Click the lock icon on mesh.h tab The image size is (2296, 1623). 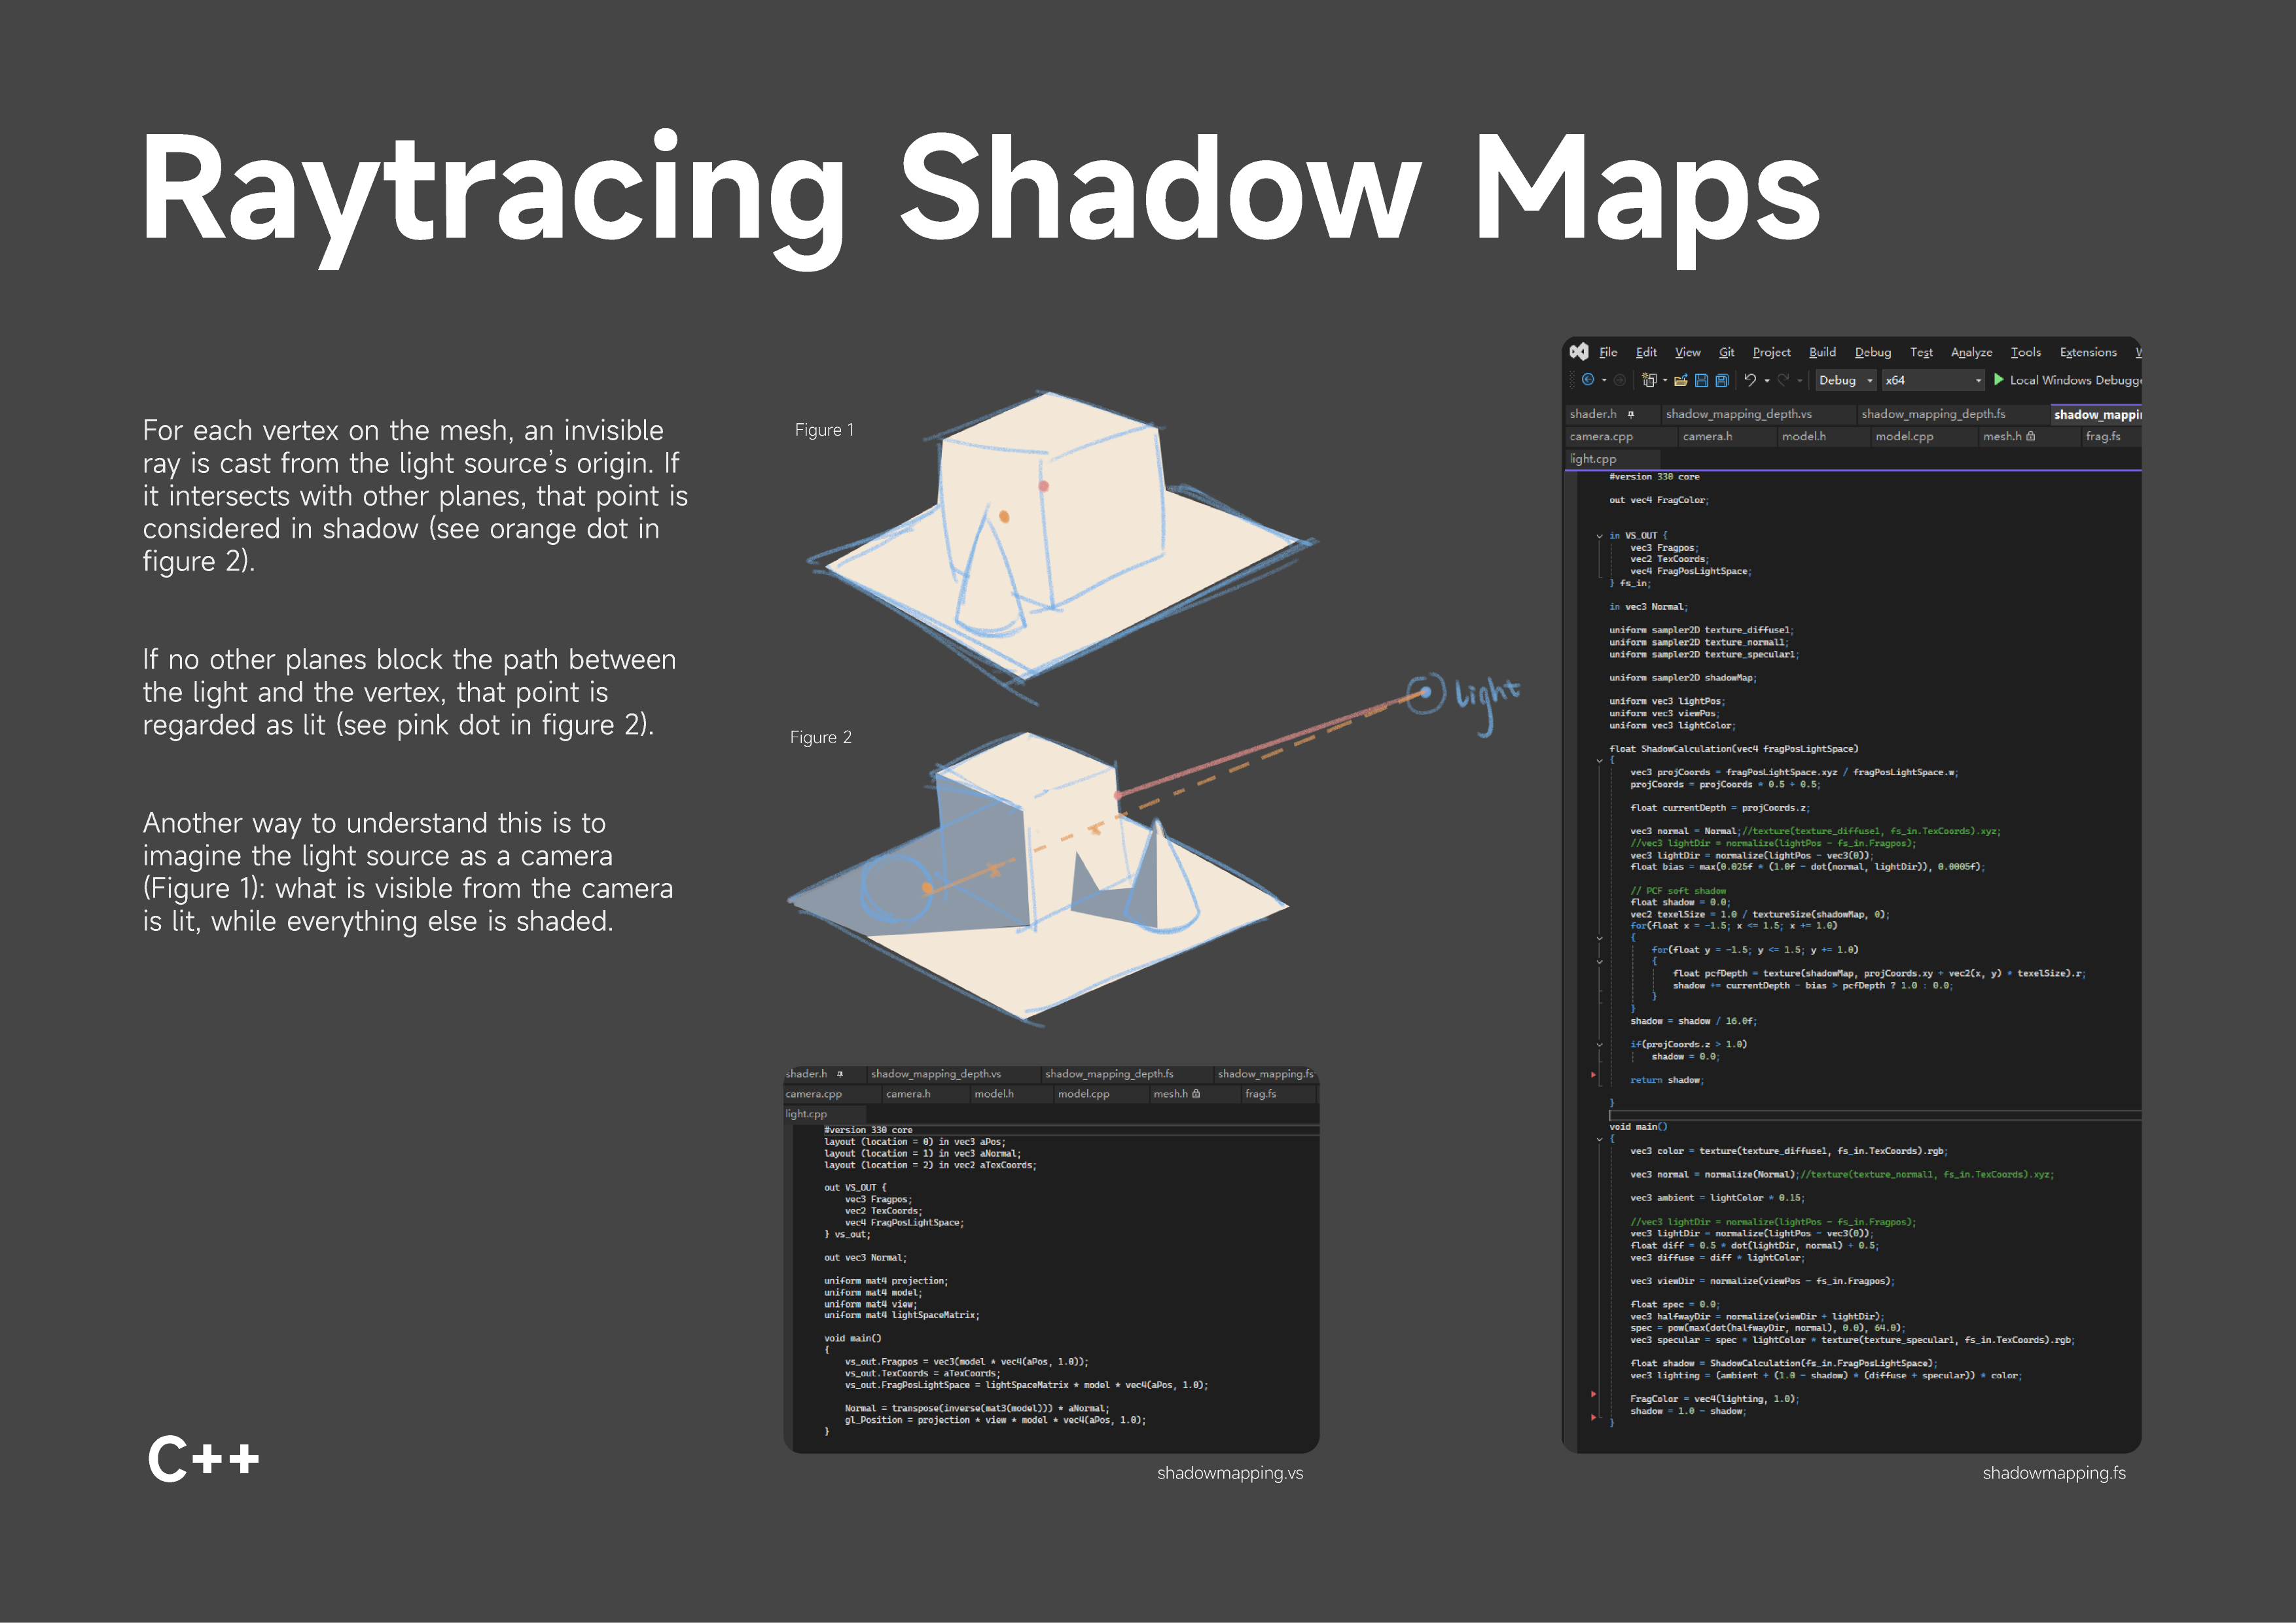tap(2031, 437)
